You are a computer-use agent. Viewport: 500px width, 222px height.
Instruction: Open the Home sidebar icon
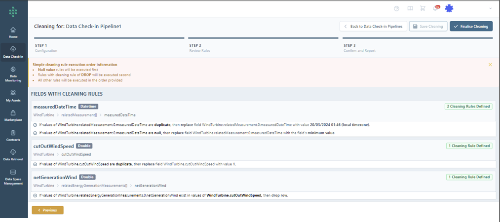13,33
